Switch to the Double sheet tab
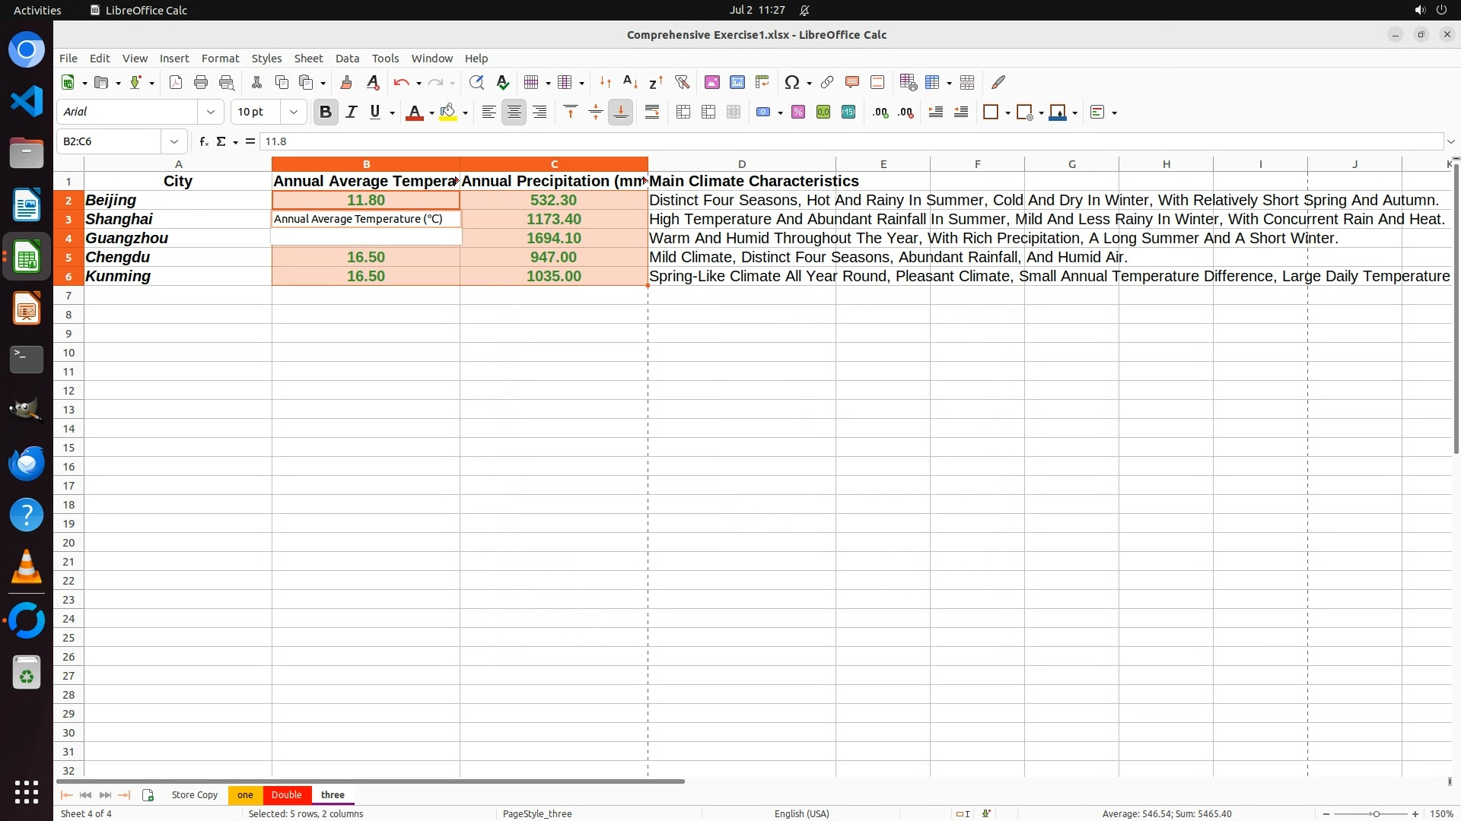The height and width of the screenshot is (821, 1461). point(286,794)
